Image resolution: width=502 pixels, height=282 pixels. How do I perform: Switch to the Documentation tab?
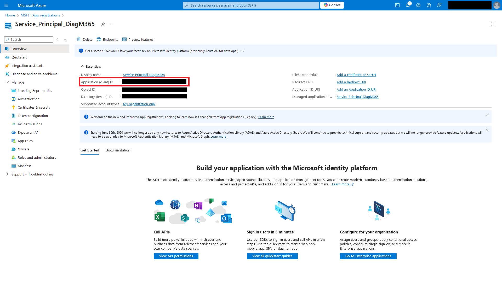pyautogui.click(x=118, y=150)
